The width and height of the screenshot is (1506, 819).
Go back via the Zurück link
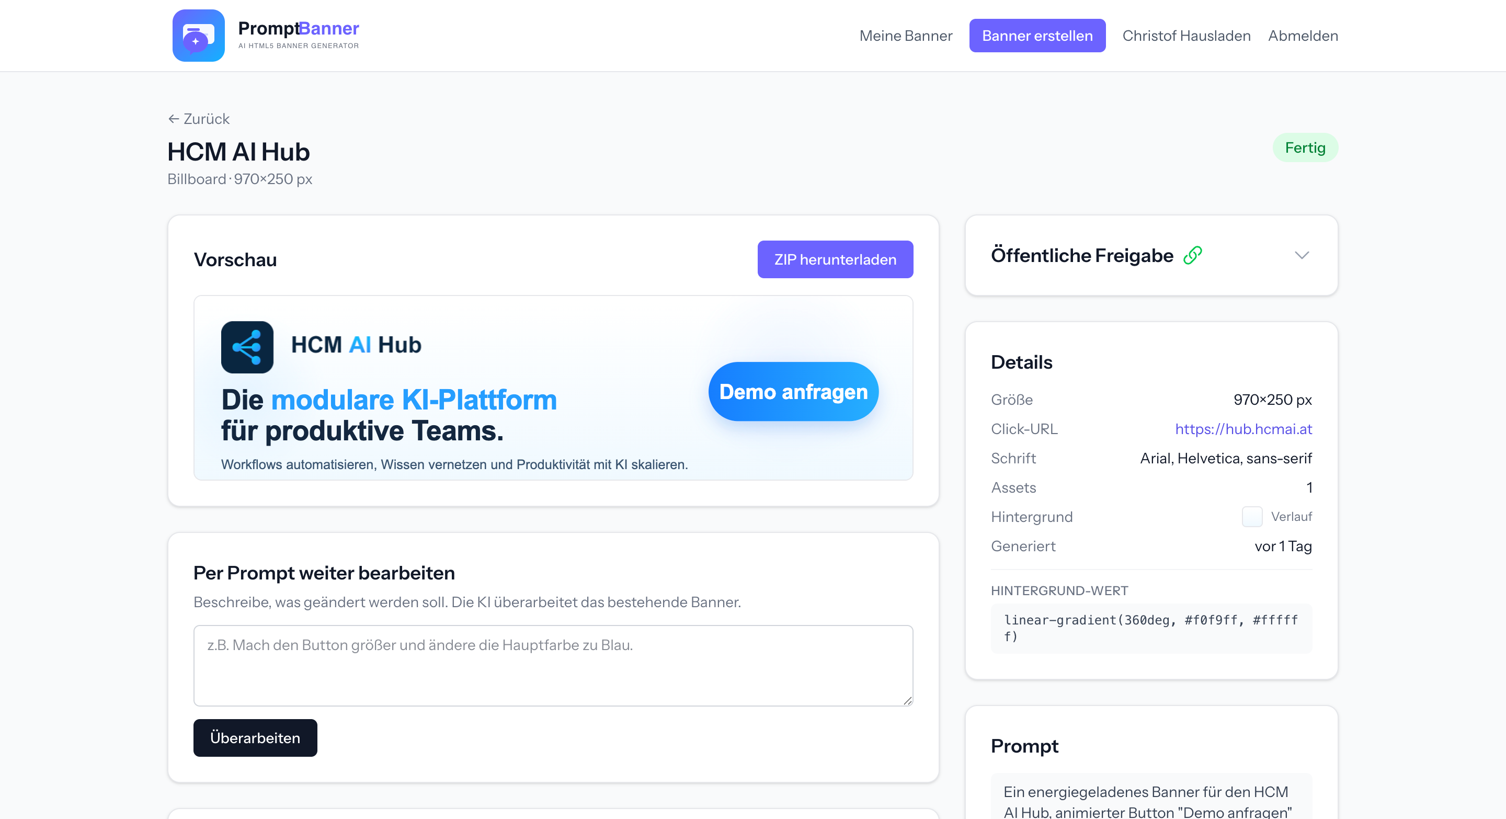tap(199, 119)
